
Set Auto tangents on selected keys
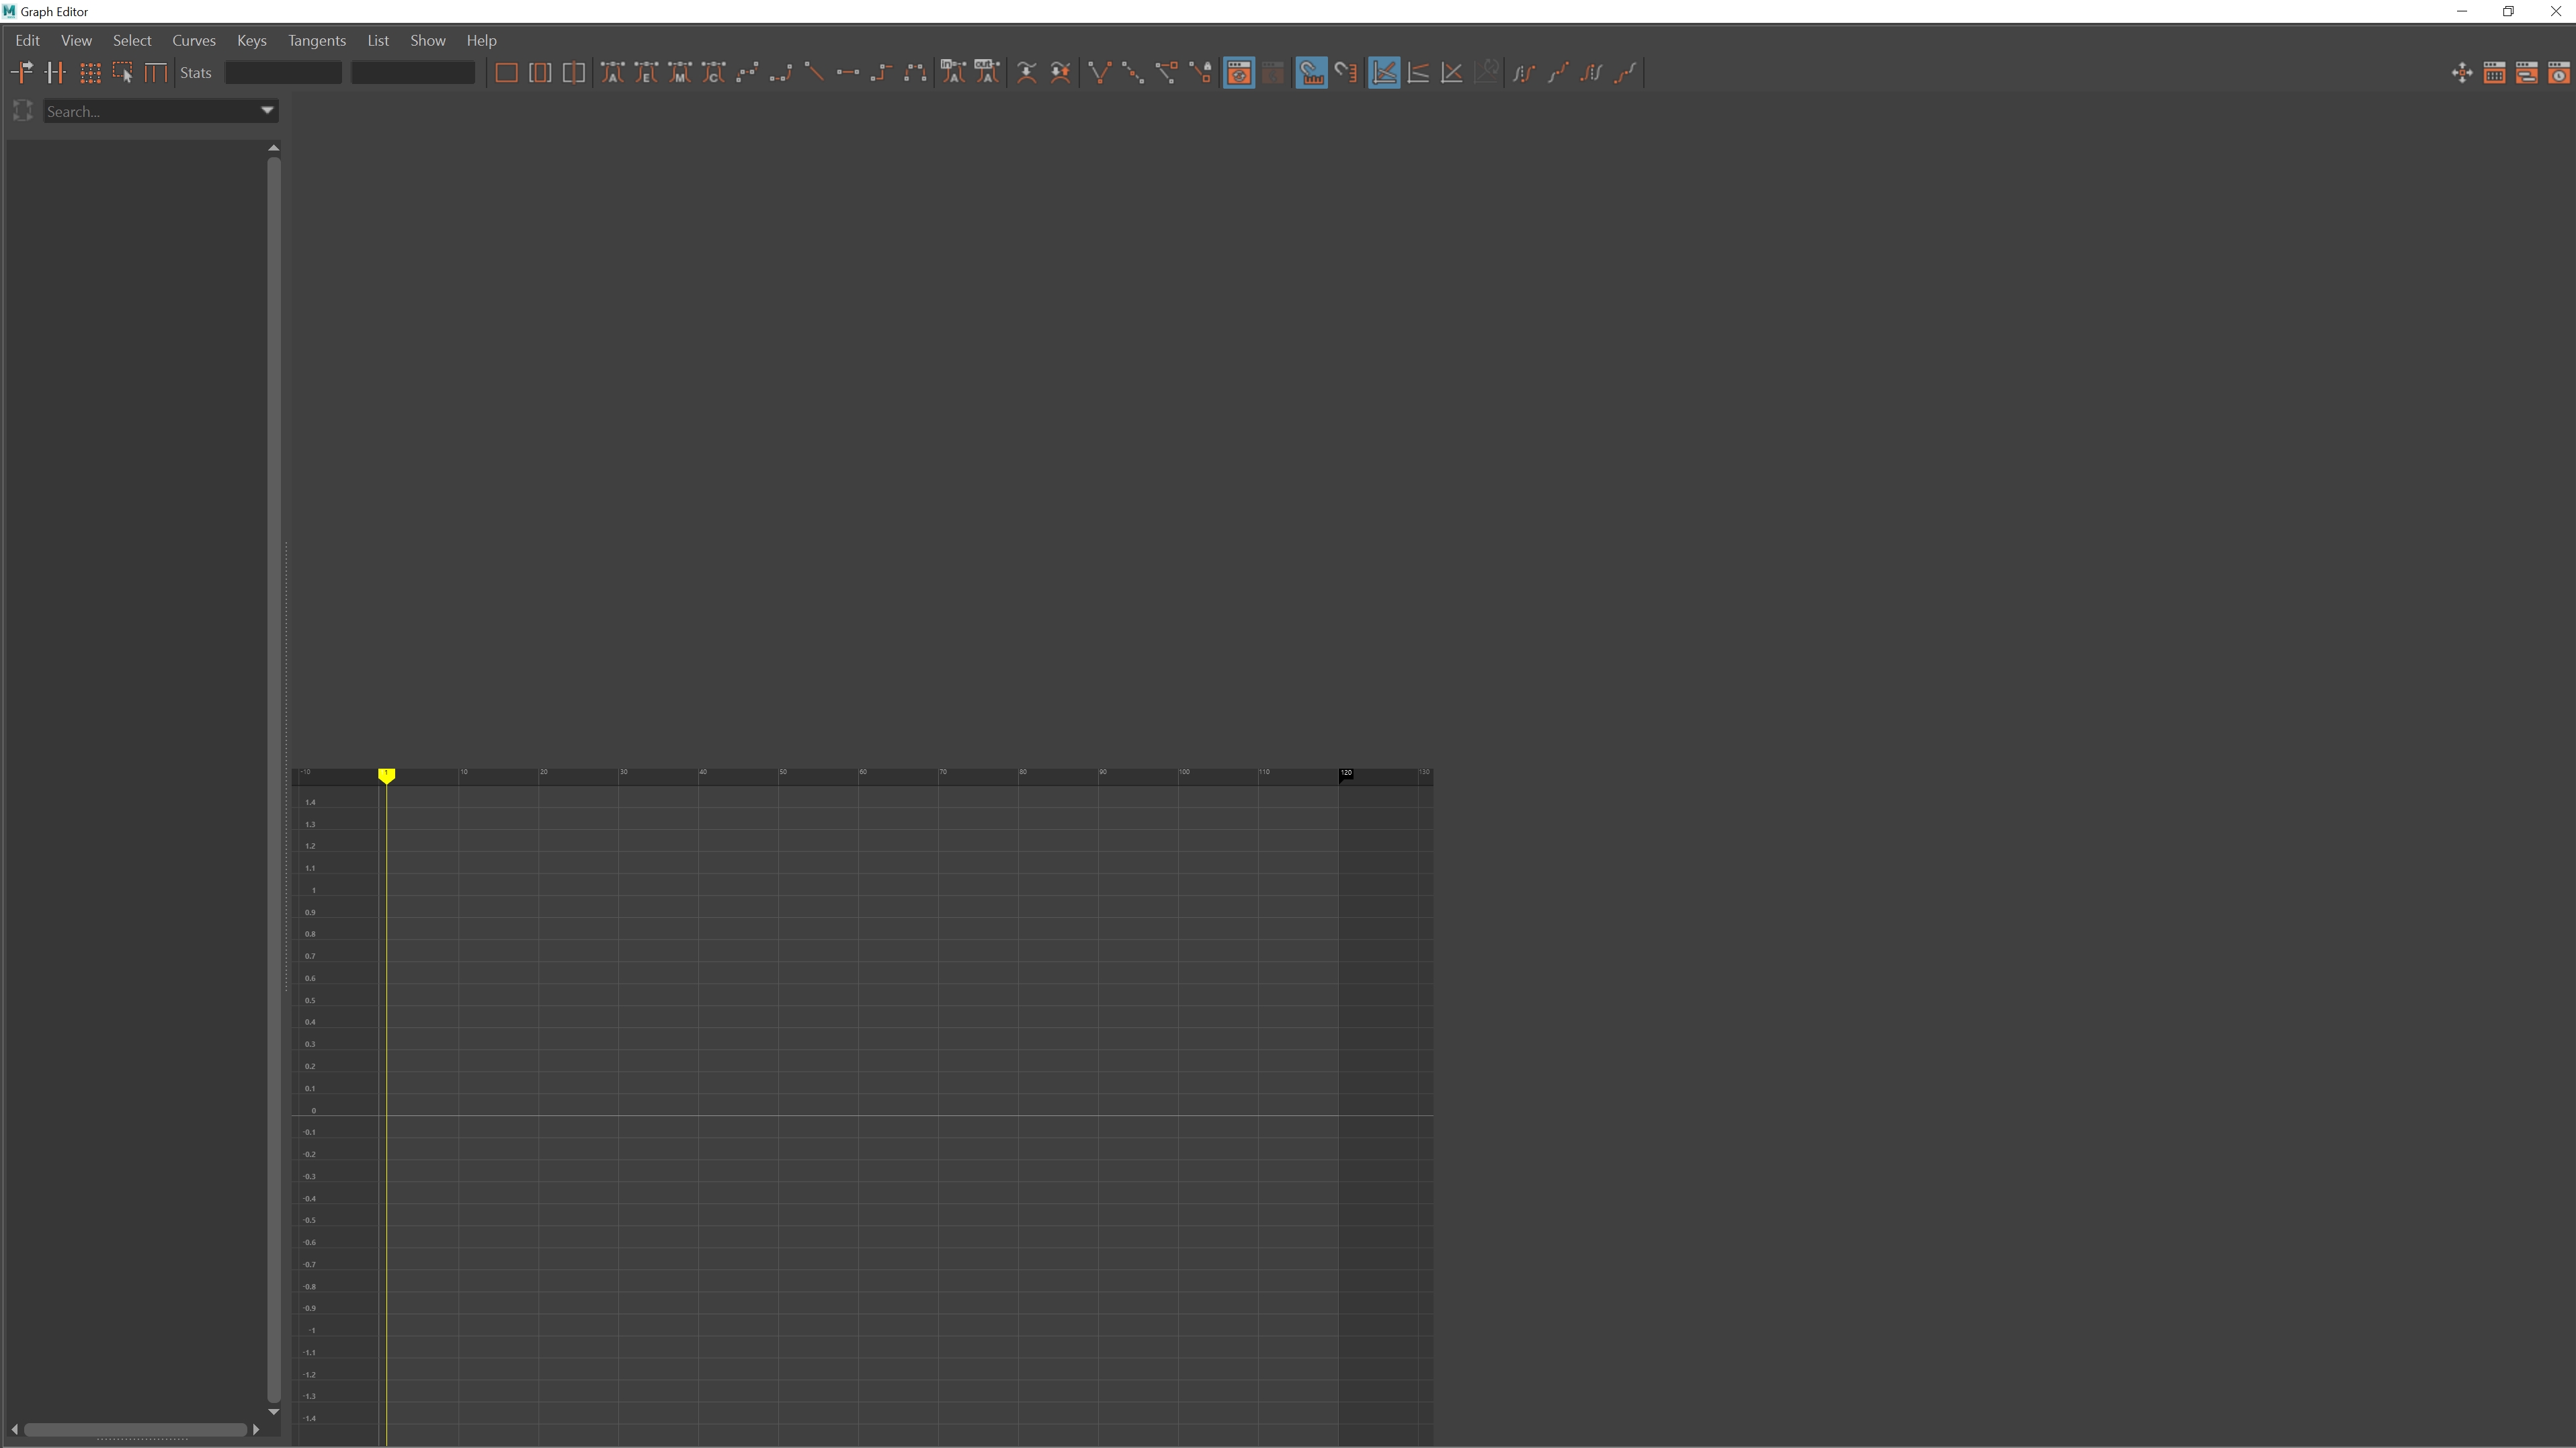coord(613,72)
